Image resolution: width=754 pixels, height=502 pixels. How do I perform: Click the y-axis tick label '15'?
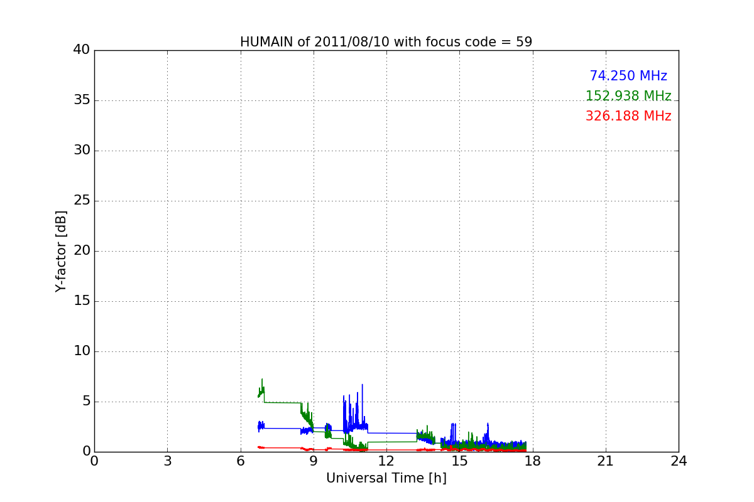pos(82,301)
